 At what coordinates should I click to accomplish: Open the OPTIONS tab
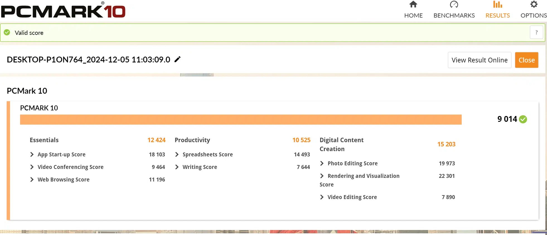click(x=534, y=10)
